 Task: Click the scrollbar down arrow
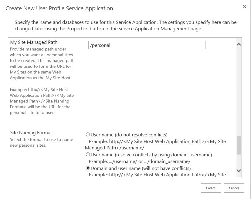click(239, 171)
